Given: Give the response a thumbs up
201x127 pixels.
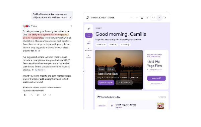Looking at the screenshot, I should 38,95.
